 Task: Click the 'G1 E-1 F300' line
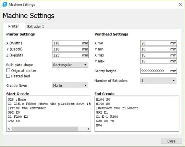point(107,117)
